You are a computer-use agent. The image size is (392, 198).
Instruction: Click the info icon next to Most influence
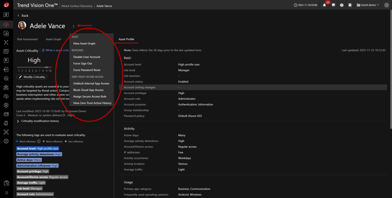click(39, 141)
